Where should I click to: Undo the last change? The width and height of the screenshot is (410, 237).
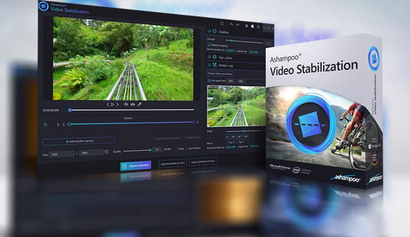coord(231,24)
